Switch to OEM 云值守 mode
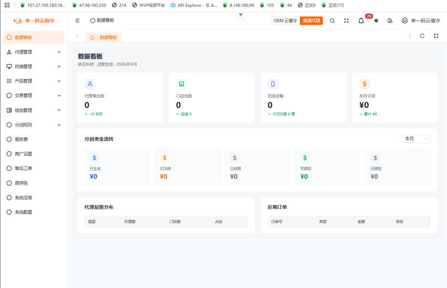447x288 pixels. click(x=285, y=21)
